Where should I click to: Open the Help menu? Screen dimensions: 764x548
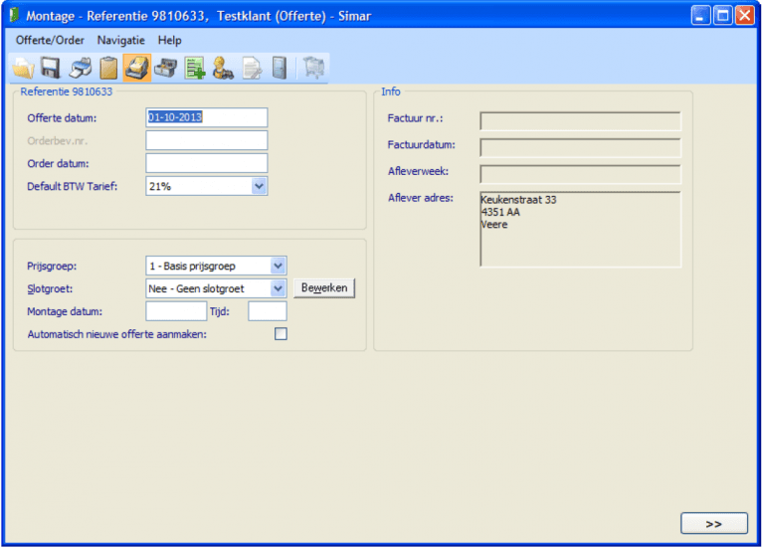(170, 40)
